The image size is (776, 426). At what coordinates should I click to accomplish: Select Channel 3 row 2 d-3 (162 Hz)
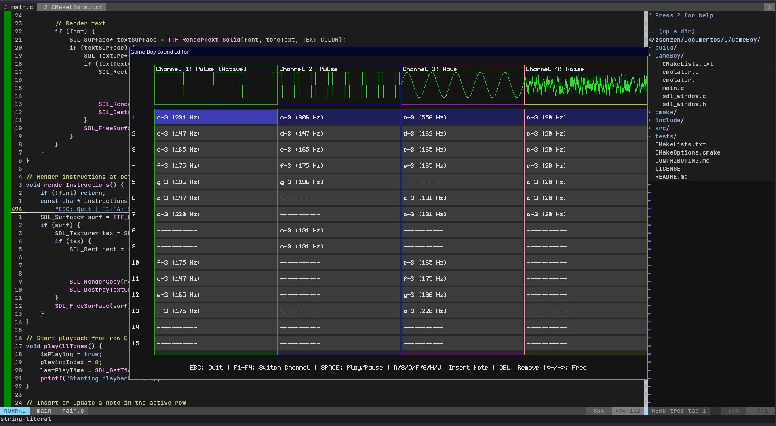click(462, 133)
